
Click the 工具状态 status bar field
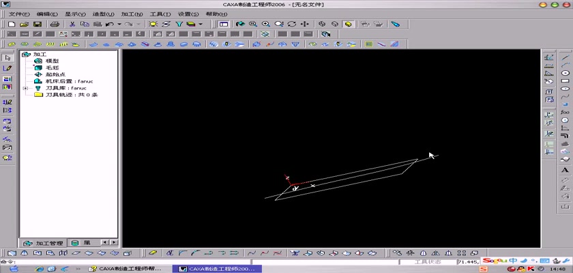pyautogui.click(x=428, y=262)
